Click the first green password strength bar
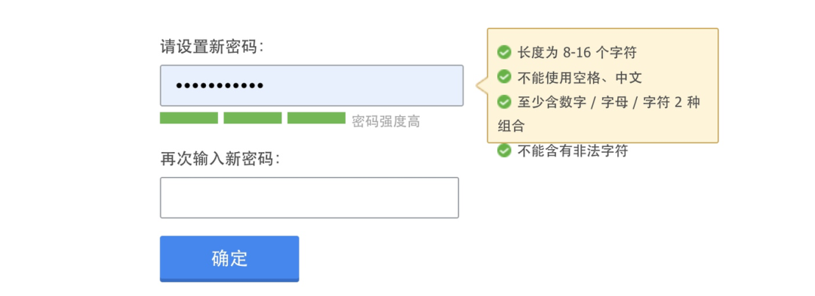 point(189,117)
